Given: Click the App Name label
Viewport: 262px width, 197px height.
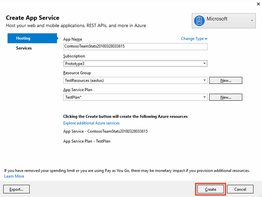Looking at the screenshot, I should [x=73, y=39].
